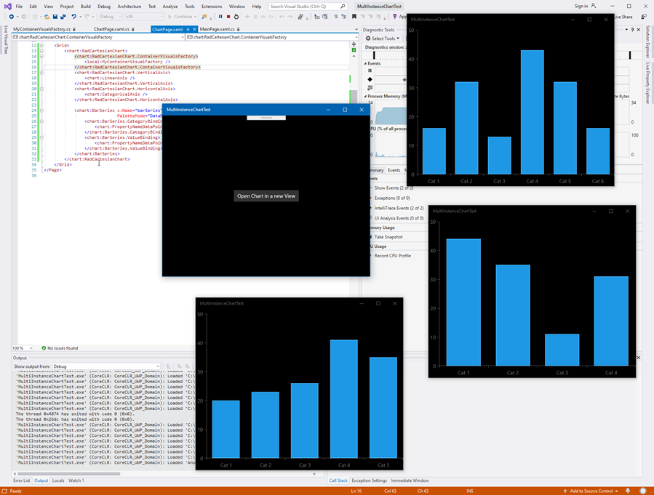Click the Visual Studio logo icon
Screen dimensions: 654x495
click(x=7, y=7)
